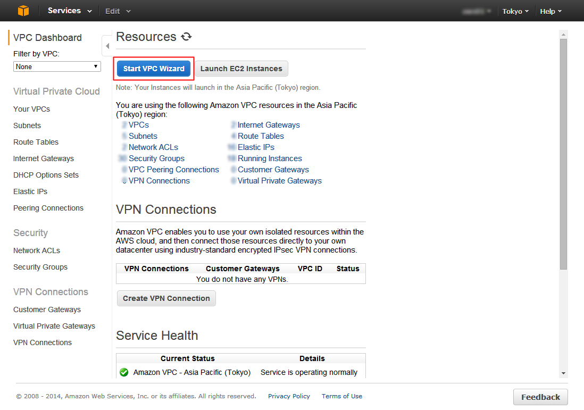Open VPN Connections sidebar link
Image resolution: width=584 pixels, height=410 pixels.
coord(43,342)
